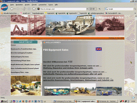The height and width of the screenshot is (103, 137).
Task: Open the login/topdpragma bookmark
Action: tap(37, 13)
